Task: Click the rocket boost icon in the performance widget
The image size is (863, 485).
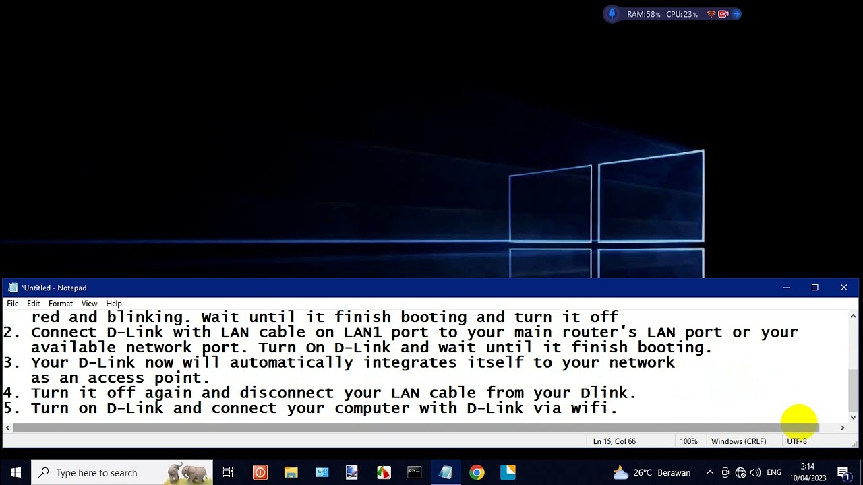Action: (x=612, y=14)
